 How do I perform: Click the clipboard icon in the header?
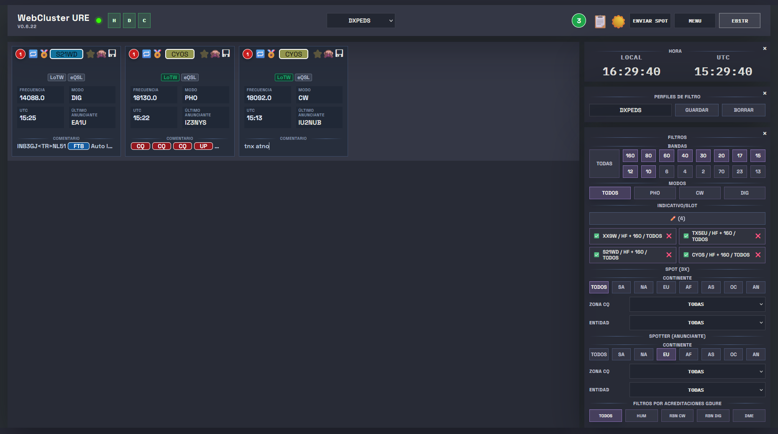pos(600,21)
